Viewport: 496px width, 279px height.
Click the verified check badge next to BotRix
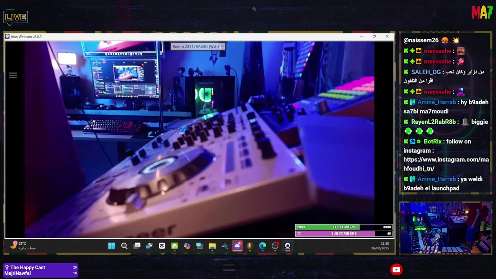419,141
